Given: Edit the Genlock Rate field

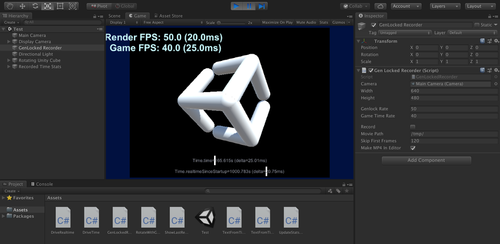Looking at the screenshot, I should (454, 109).
